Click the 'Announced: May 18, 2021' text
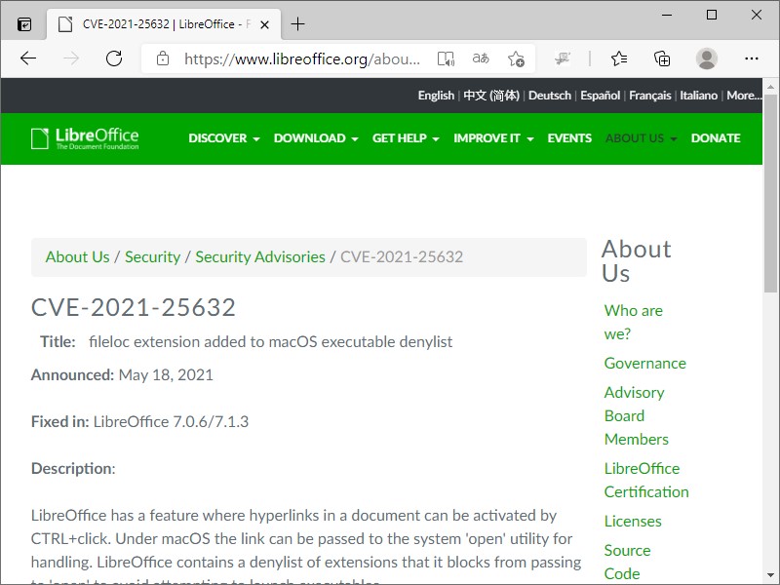The image size is (780, 585). pos(122,374)
